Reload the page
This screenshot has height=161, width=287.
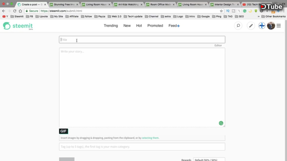click(15, 11)
